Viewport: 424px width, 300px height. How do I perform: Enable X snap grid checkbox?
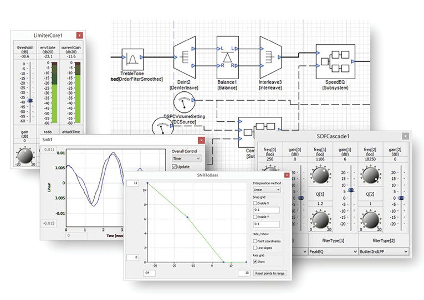[255, 204]
